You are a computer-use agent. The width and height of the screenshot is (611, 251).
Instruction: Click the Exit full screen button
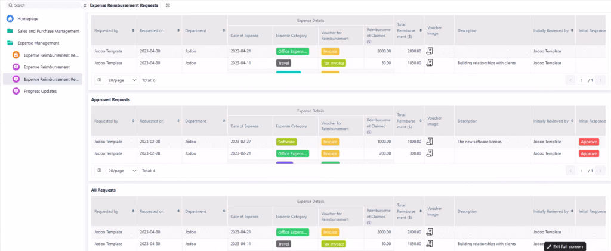(x=564, y=246)
